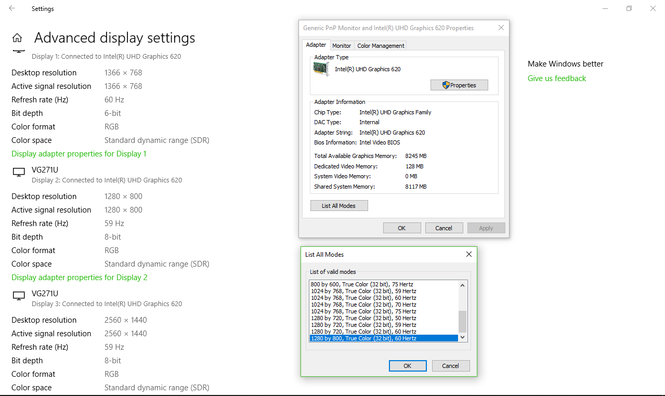Open Display adapter properties for Display 2
Viewport: 665px width, 396px height.
80,278
